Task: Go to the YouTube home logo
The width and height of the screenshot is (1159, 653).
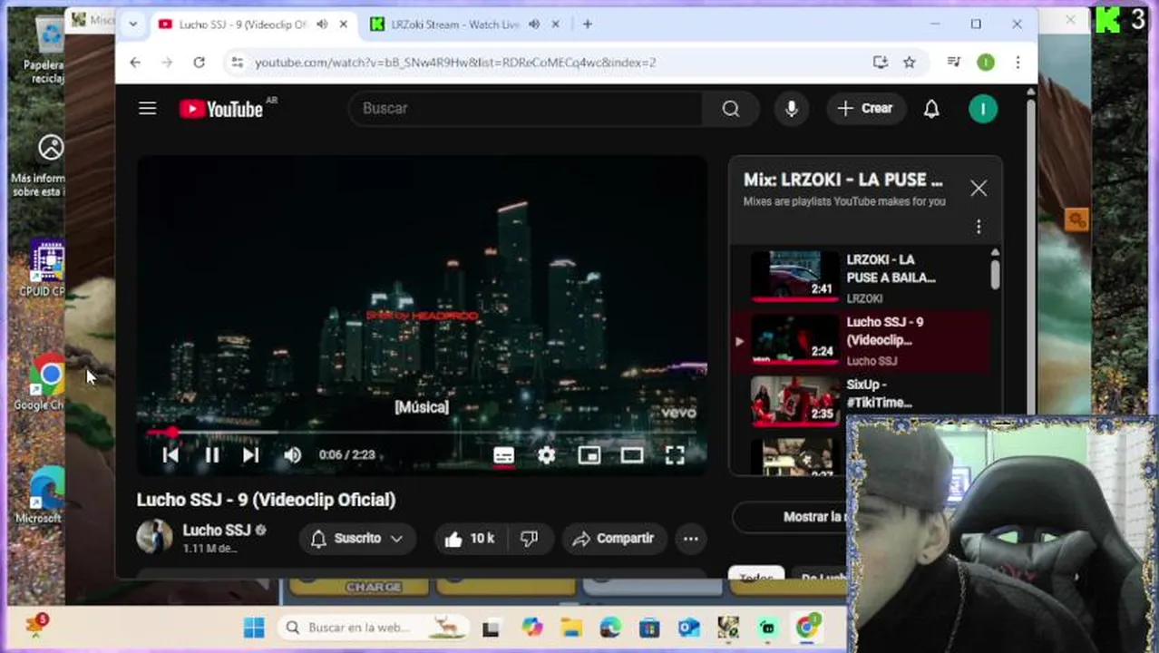Action: point(221,109)
